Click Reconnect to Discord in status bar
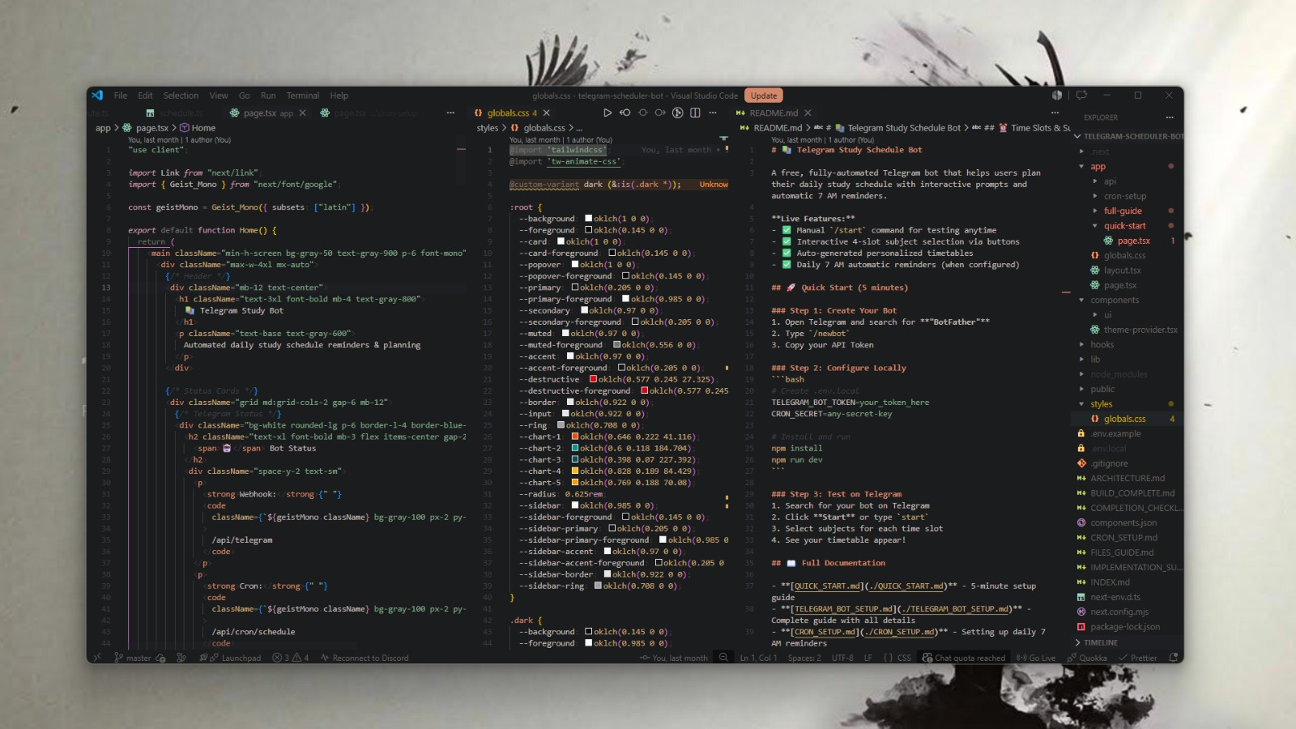The height and width of the screenshot is (729, 1296). 364,658
